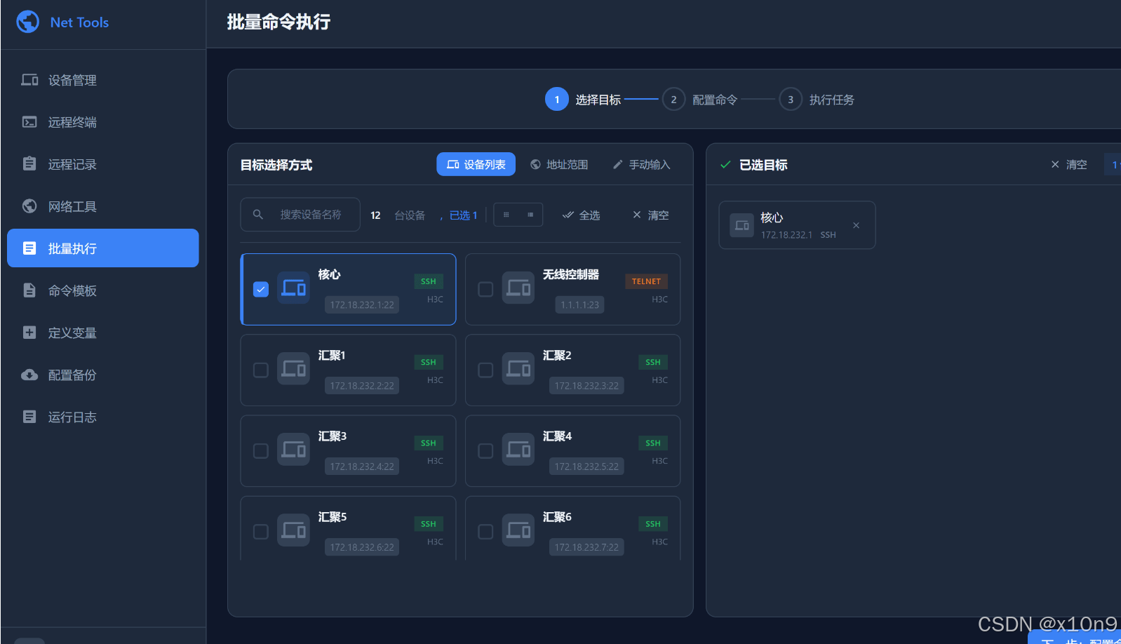This screenshot has width=1121, height=644.
Task: Check the 无线控制器 device checkbox
Action: point(485,289)
